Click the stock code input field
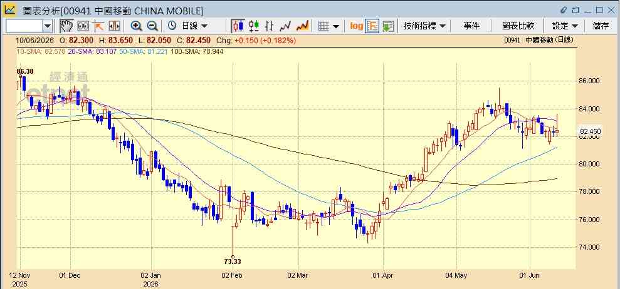The width and height of the screenshot is (620, 289). coord(24,26)
